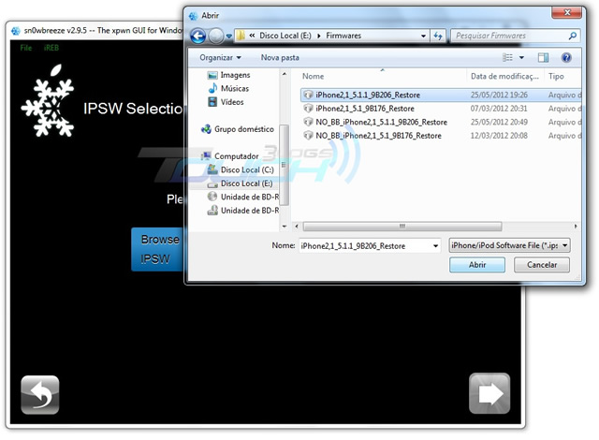
Task: Click Browse IPSW button in sn0wbreeze
Action: [x=157, y=249]
